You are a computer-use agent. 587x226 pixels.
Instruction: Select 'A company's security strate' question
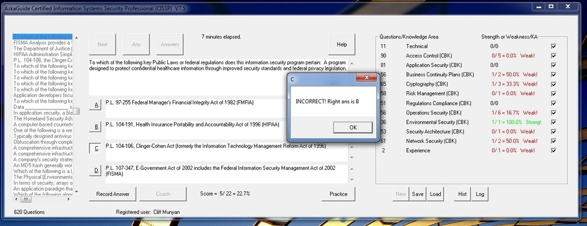pos(43,159)
